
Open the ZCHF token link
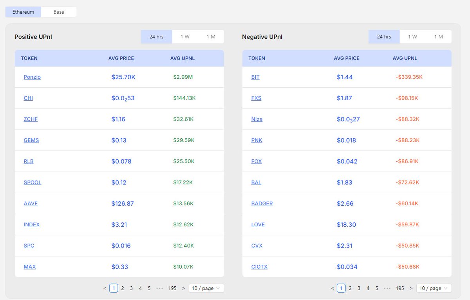click(31, 119)
